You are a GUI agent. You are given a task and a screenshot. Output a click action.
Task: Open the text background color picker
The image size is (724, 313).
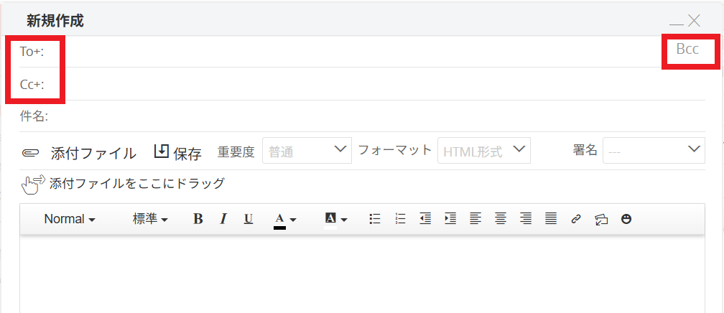pyautogui.click(x=335, y=220)
